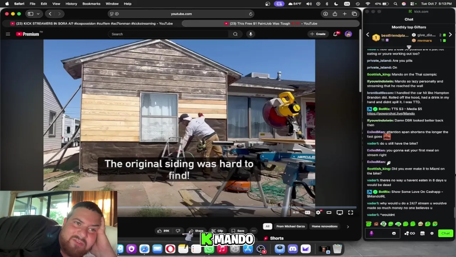Save the video with Save button
Image resolution: width=456 pixels, height=257 pixels.
[238, 231]
